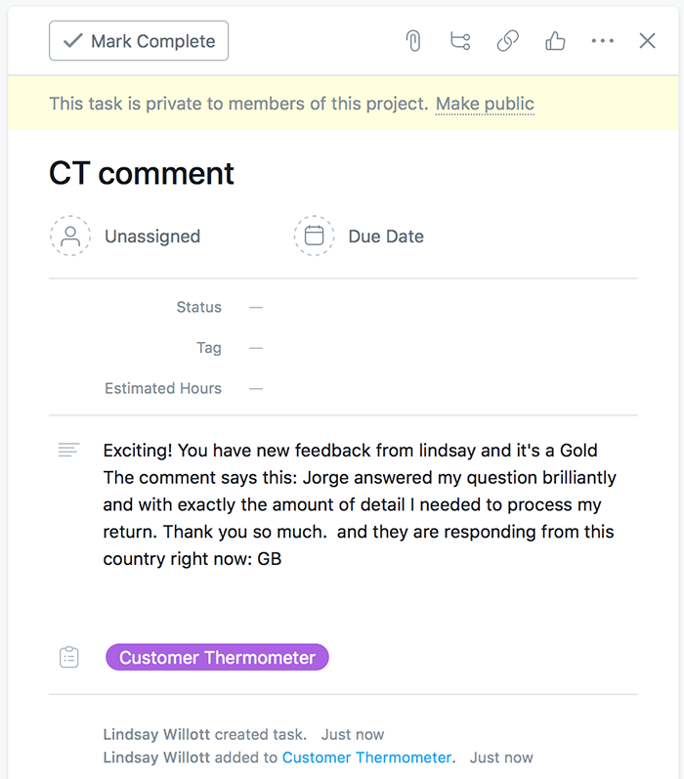Assign task via Unassigned label
684x779 pixels.
pos(152,237)
